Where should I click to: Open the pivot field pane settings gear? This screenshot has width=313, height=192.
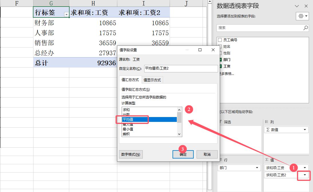[x=302, y=16]
